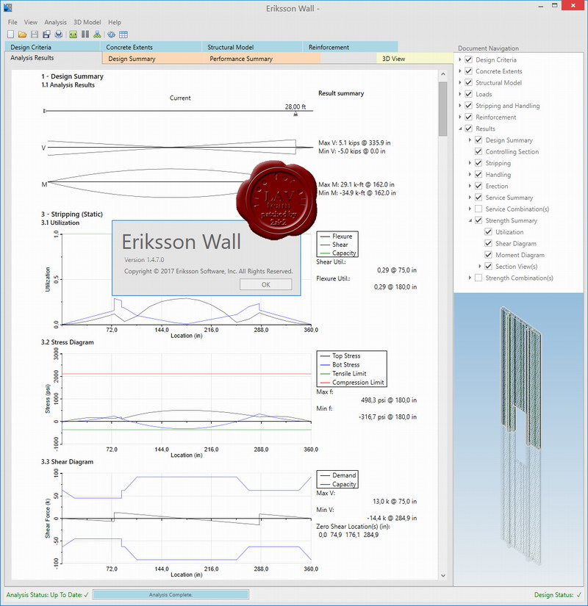Image resolution: width=588 pixels, height=606 pixels.
Task: Open the 3D Model menu
Action: point(87,22)
